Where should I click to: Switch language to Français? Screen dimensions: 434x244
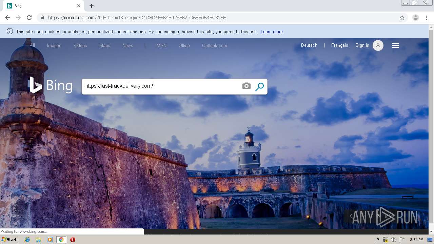[340, 45]
